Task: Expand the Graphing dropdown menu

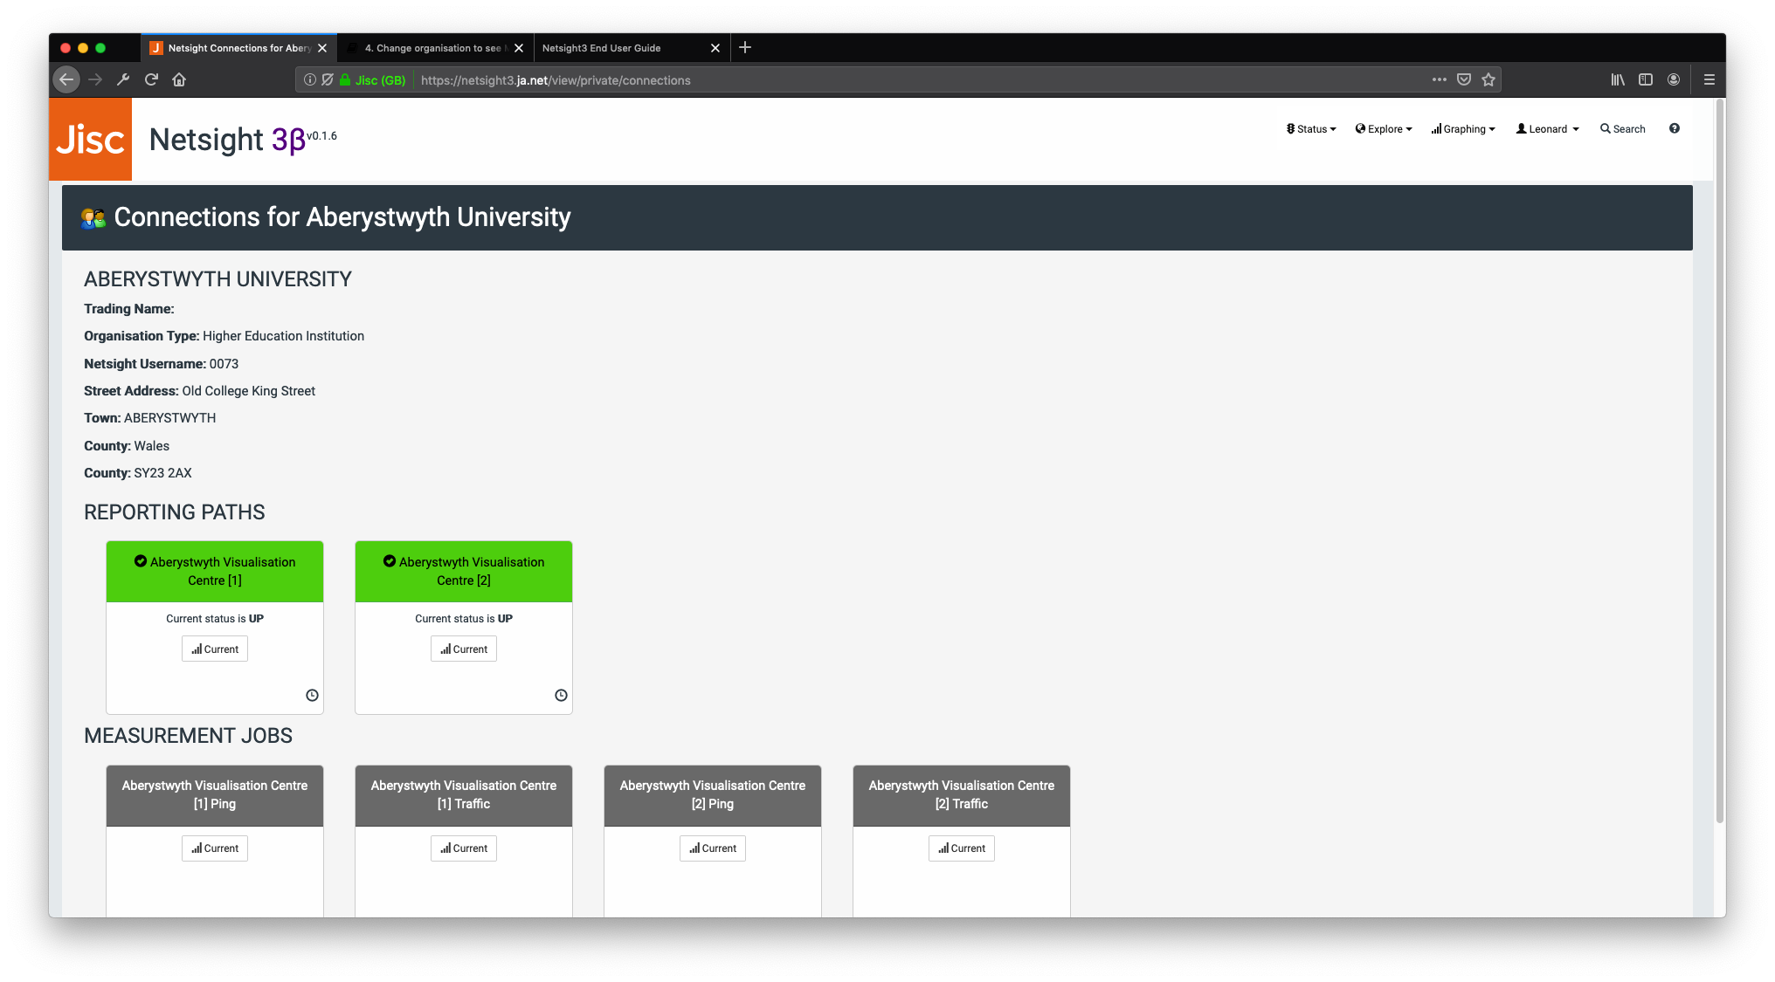Action: tap(1463, 129)
